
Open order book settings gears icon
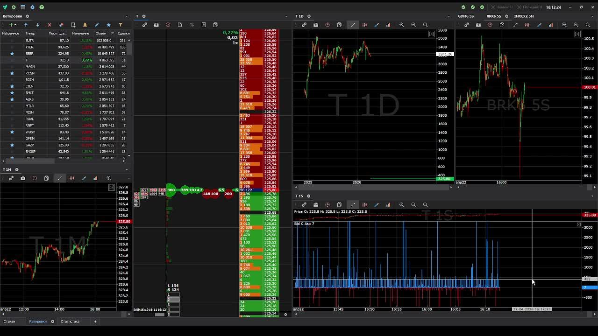[x=144, y=25]
